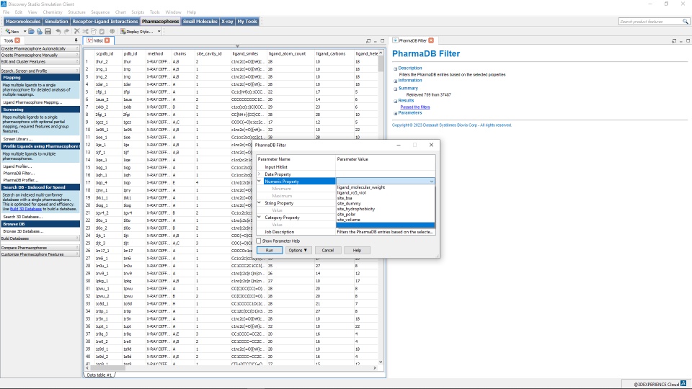692x389 pixels.
Task: Switch to the Simulation tab
Action: tap(56, 21)
